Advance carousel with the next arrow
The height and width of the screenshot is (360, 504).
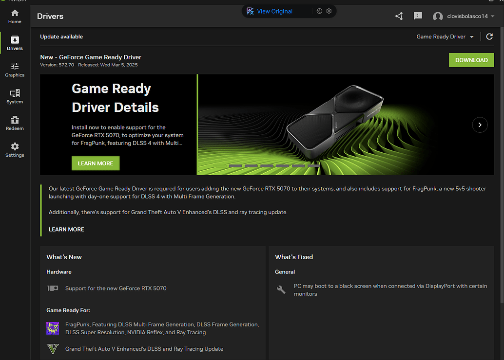[480, 125]
